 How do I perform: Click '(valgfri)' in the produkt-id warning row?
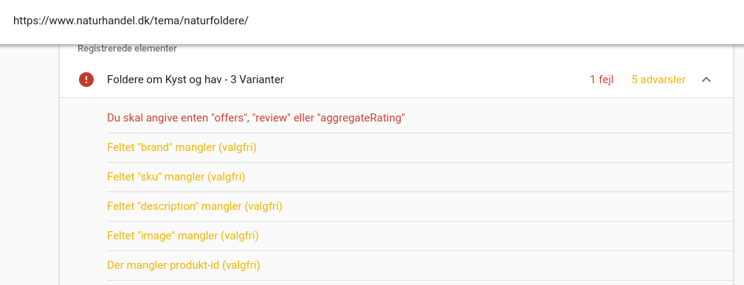coord(241,265)
